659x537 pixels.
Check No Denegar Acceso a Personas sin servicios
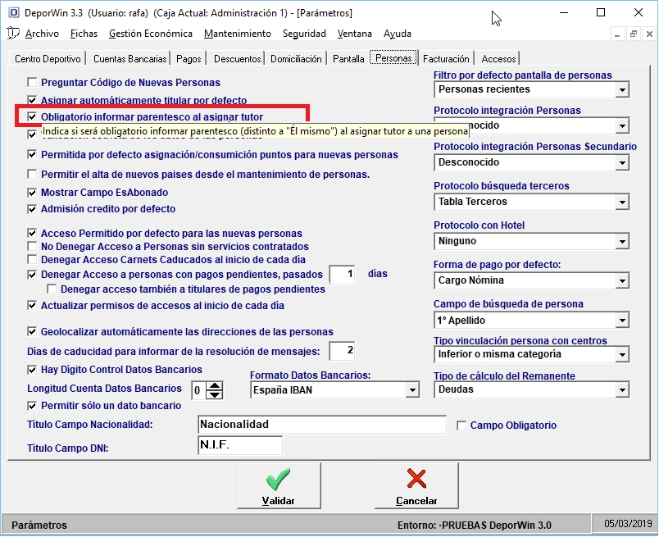[x=32, y=246]
